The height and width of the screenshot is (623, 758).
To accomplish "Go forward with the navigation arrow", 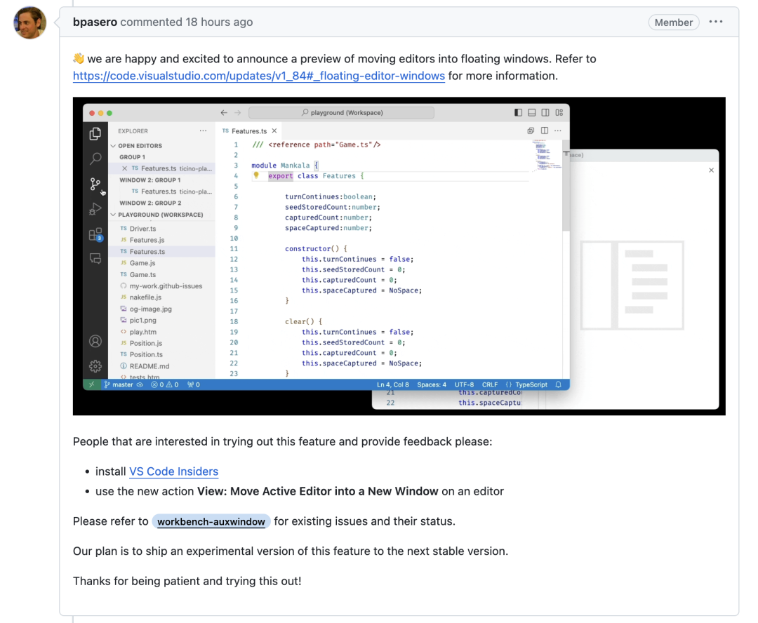I will point(238,113).
